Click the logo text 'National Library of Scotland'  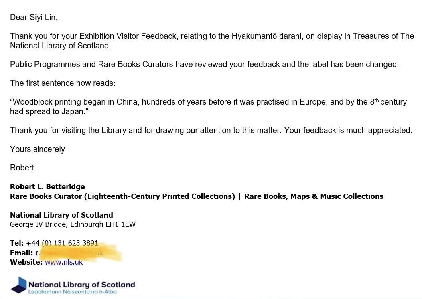[81, 285]
